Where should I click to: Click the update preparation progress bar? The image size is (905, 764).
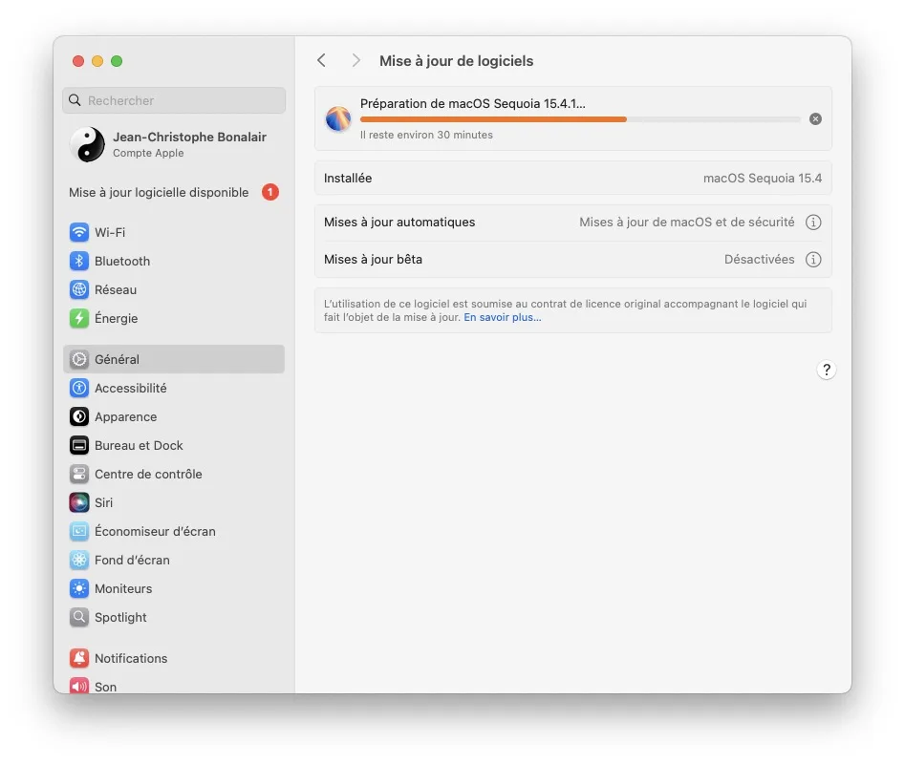pos(580,119)
